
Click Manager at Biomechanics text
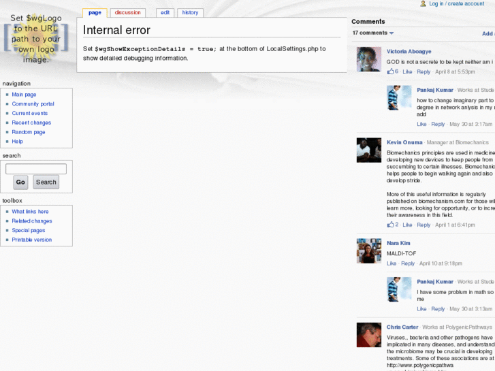pos(458,142)
